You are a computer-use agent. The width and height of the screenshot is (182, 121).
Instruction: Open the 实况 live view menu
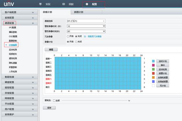48,4
